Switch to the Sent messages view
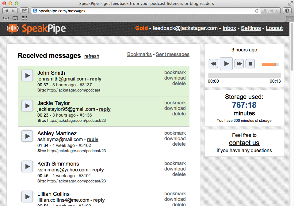 pyautogui.click(x=172, y=54)
